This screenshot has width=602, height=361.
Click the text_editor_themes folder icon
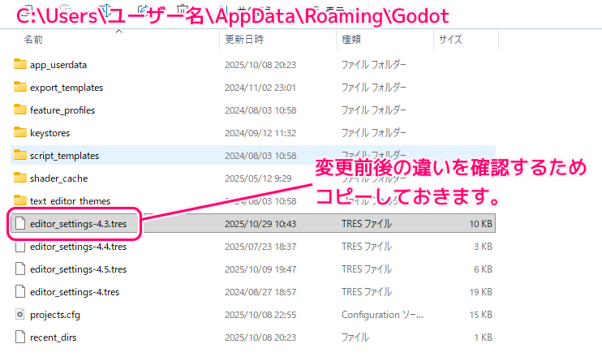tap(20, 200)
